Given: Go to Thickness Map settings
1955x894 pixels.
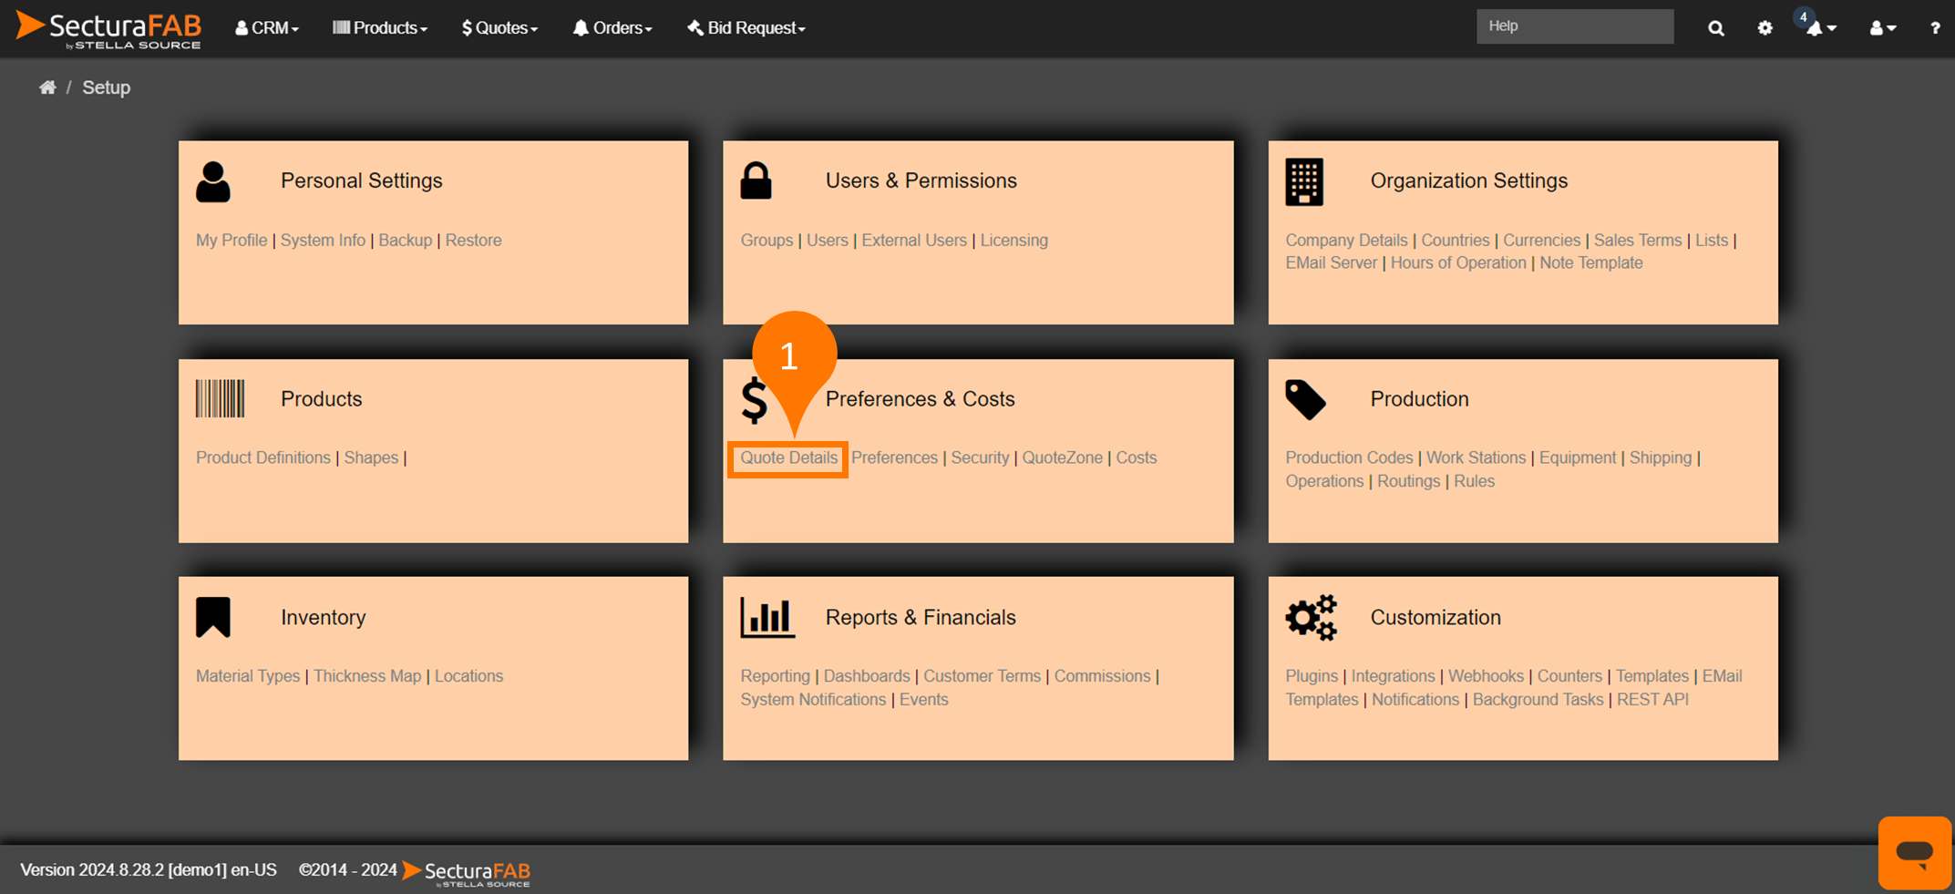Looking at the screenshot, I should point(367,676).
